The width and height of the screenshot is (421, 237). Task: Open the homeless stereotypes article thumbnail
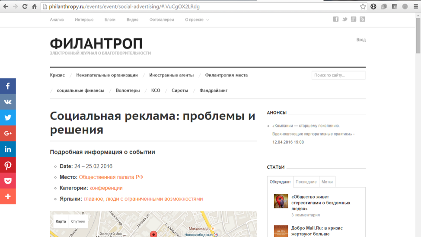[281, 201]
